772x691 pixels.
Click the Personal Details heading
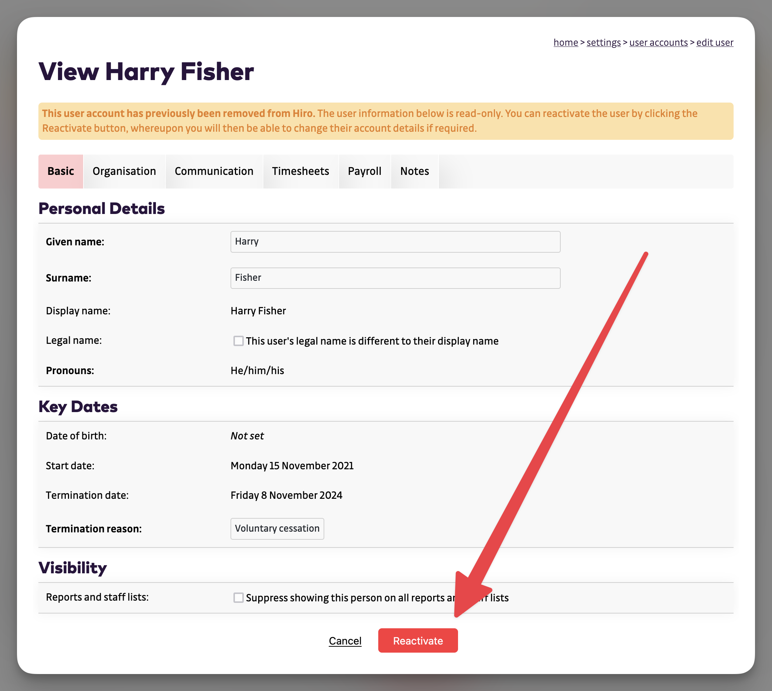pos(102,209)
